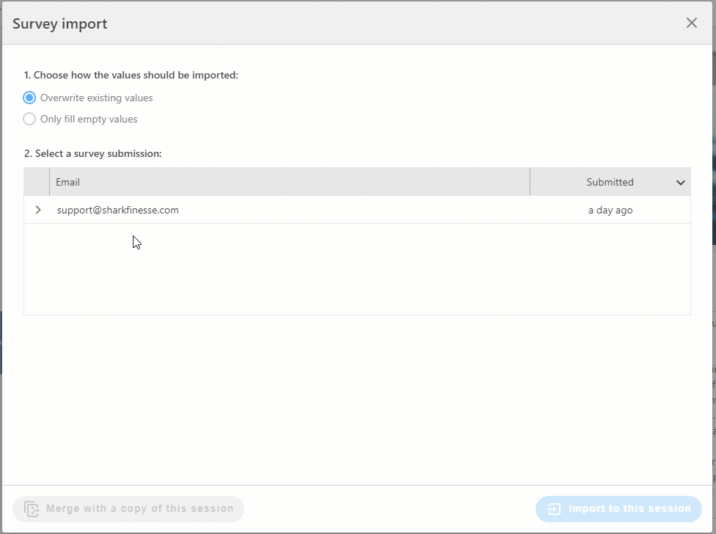This screenshot has width=716, height=534.
Task: Click the 'Overwrite existing values' label text
Action: point(96,98)
